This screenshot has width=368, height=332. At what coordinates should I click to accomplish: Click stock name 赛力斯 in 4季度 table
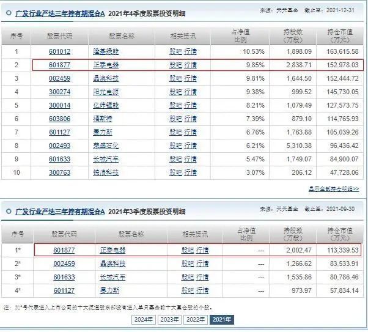click(103, 132)
